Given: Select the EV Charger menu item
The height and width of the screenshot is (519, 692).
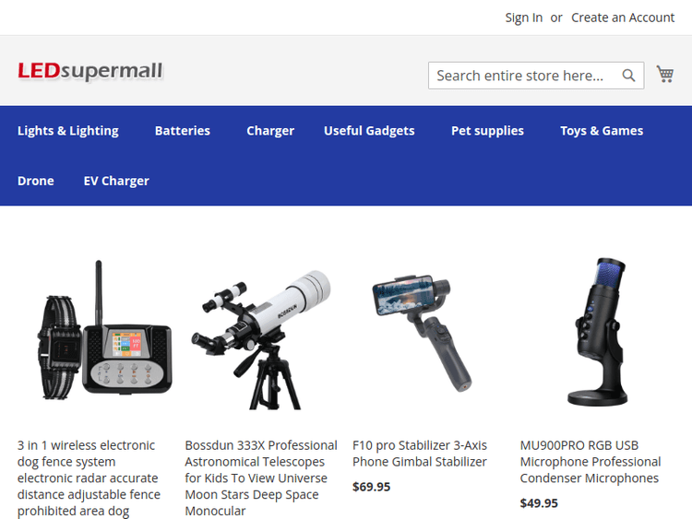Looking at the screenshot, I should [x=116, y=181].
